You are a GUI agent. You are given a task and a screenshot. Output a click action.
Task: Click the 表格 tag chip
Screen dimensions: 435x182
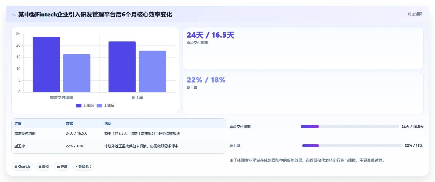43,166
